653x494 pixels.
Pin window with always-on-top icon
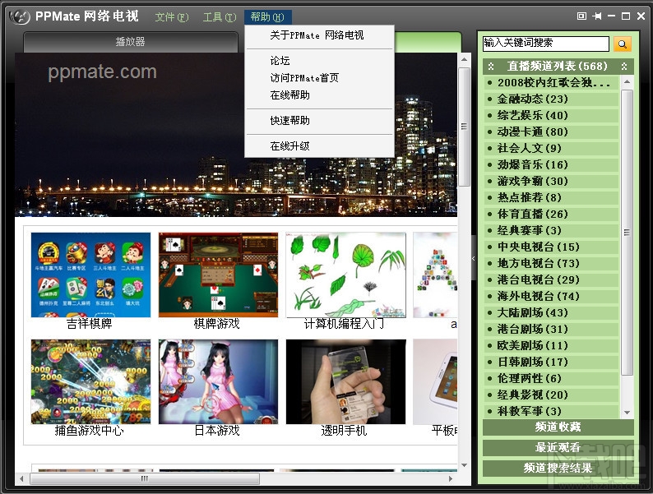pos(597,16)
